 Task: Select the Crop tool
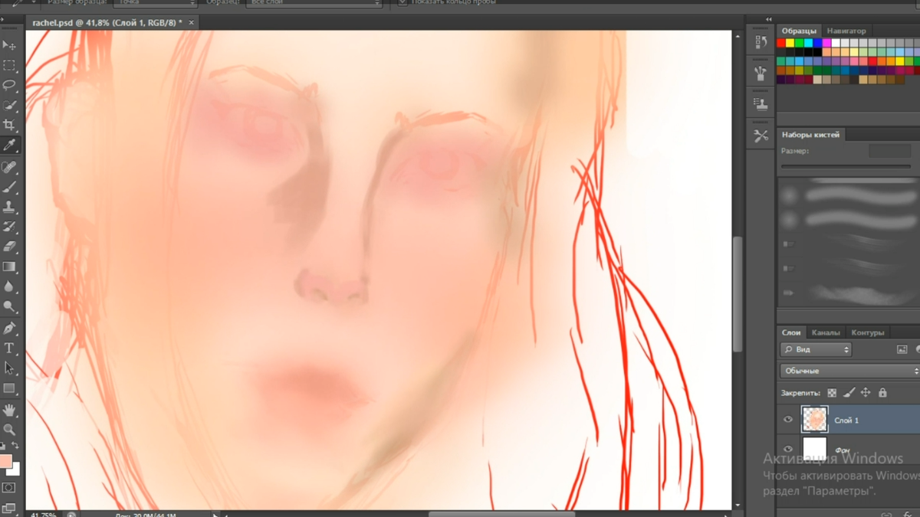click(9, 125)
